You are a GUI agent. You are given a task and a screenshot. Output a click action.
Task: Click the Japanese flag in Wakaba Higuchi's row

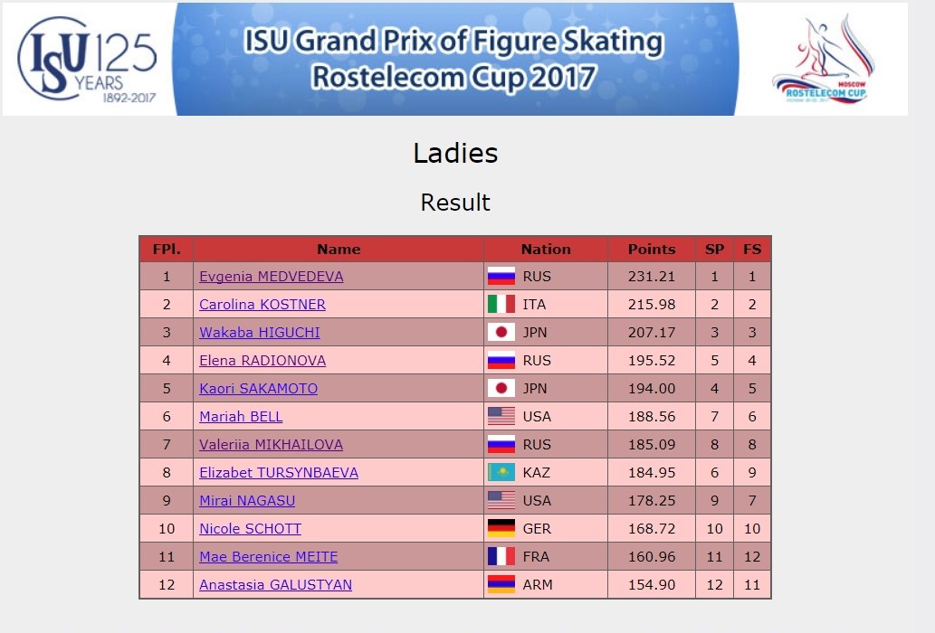pyautogui.click(x=501, y=332)
